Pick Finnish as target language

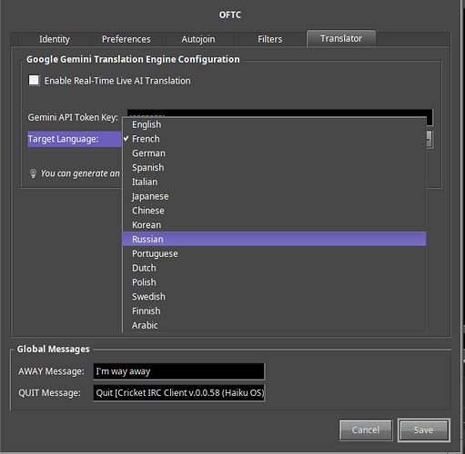(x=274, y=311)
